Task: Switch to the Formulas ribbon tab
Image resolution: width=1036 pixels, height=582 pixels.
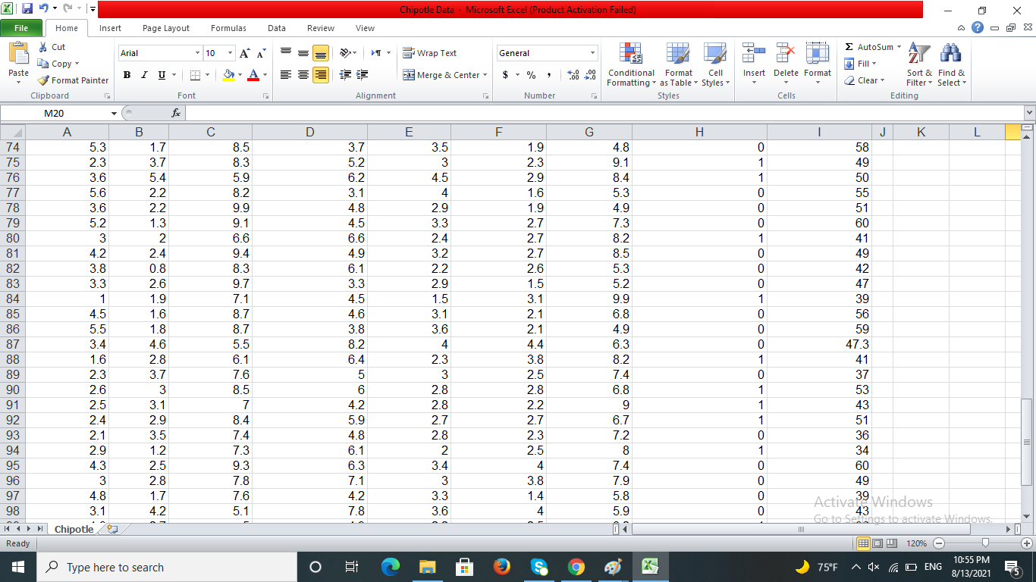Action: coord(228,28)
